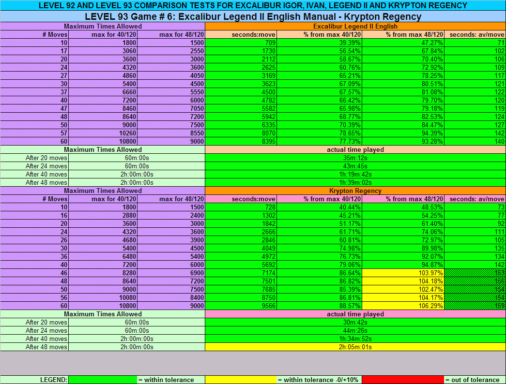506x384 pixels.
Task: Select the cell containing 1842
Action: click(241, 224)
